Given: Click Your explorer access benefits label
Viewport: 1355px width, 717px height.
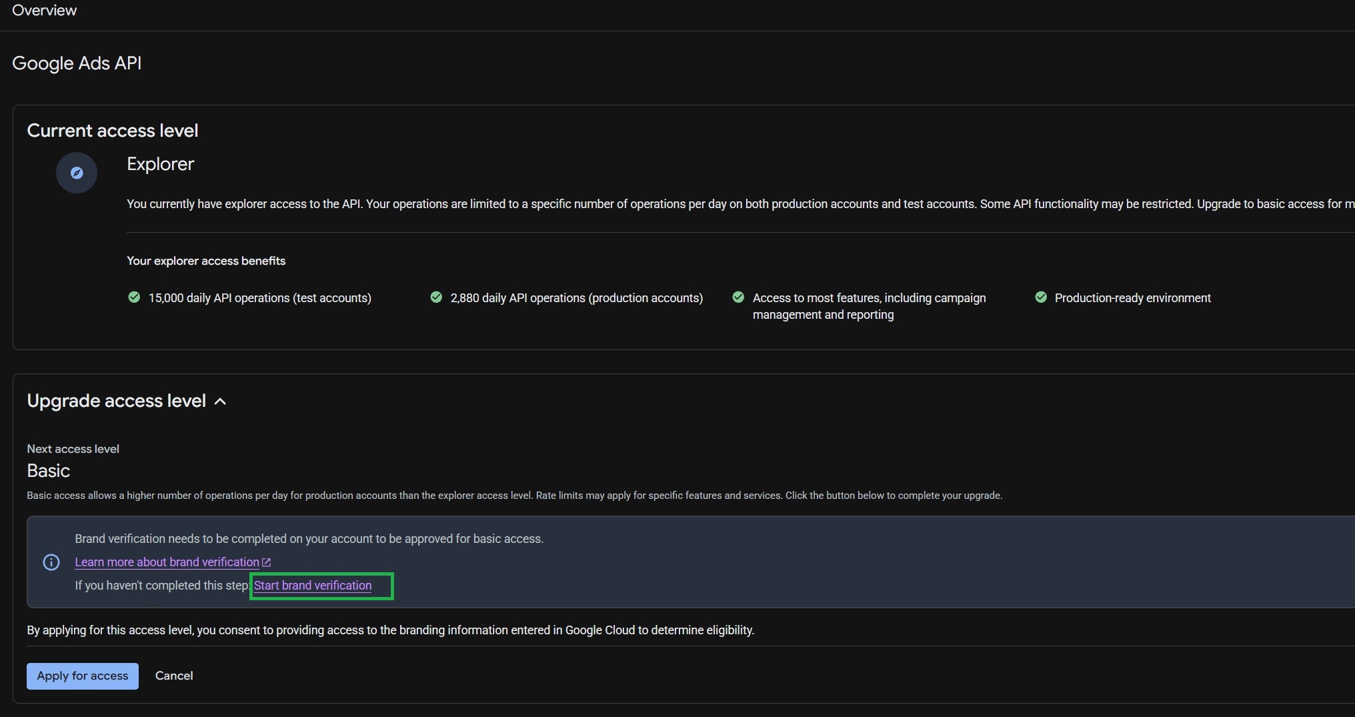Looking at the screenshot, I should tap(206, 261).
